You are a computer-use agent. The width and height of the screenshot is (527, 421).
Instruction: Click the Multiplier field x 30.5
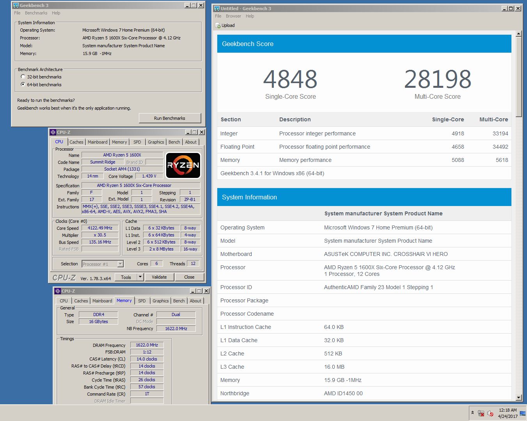click(100, 235)
